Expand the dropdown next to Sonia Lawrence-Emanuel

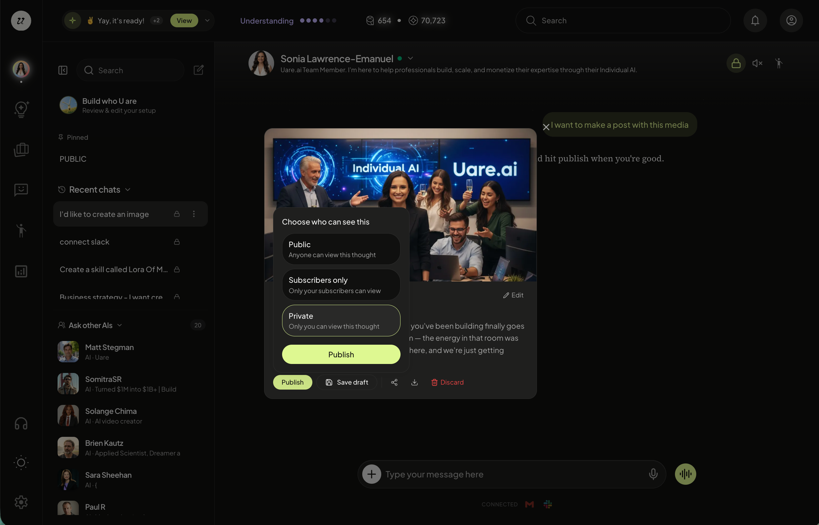410,58
